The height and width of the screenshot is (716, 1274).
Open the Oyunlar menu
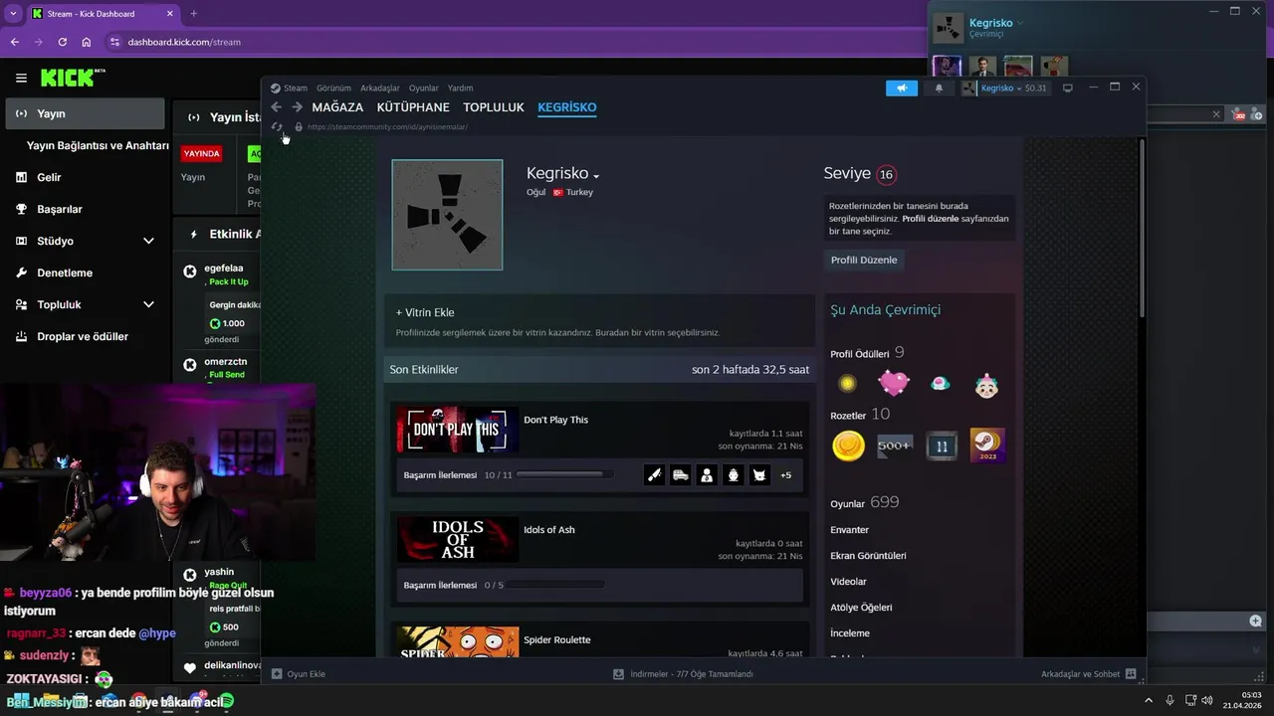[x=424, y=89]
